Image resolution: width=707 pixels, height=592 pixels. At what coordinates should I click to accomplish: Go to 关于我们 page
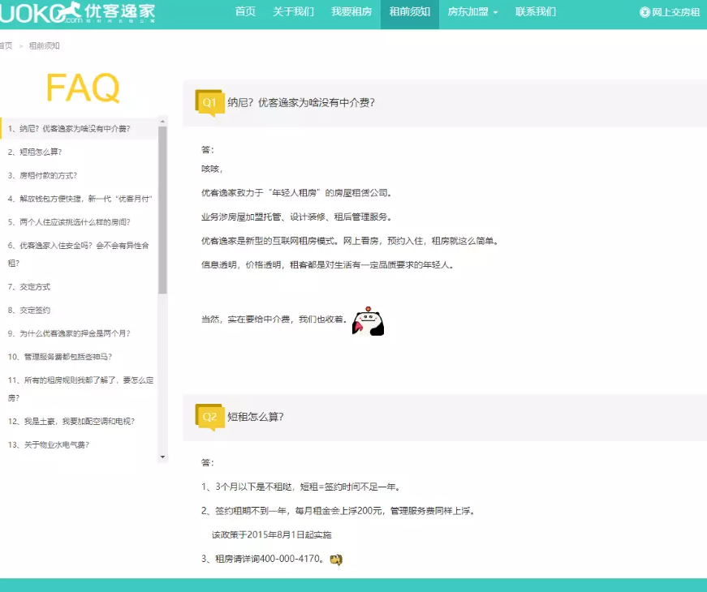click(293, 12)
